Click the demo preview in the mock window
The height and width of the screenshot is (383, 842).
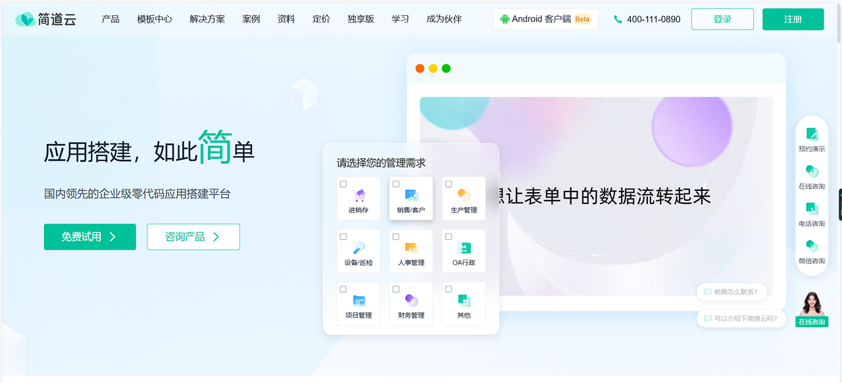(x=596, y=196)
